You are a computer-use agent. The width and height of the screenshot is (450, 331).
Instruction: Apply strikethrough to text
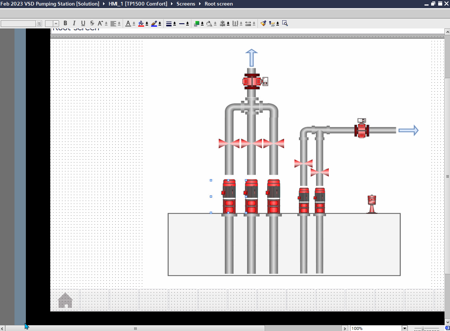click(92, 23)
